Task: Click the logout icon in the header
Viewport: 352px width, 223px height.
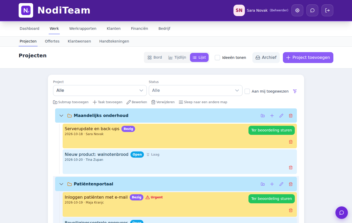Action: pyautogui.click(x=327, y=10)
